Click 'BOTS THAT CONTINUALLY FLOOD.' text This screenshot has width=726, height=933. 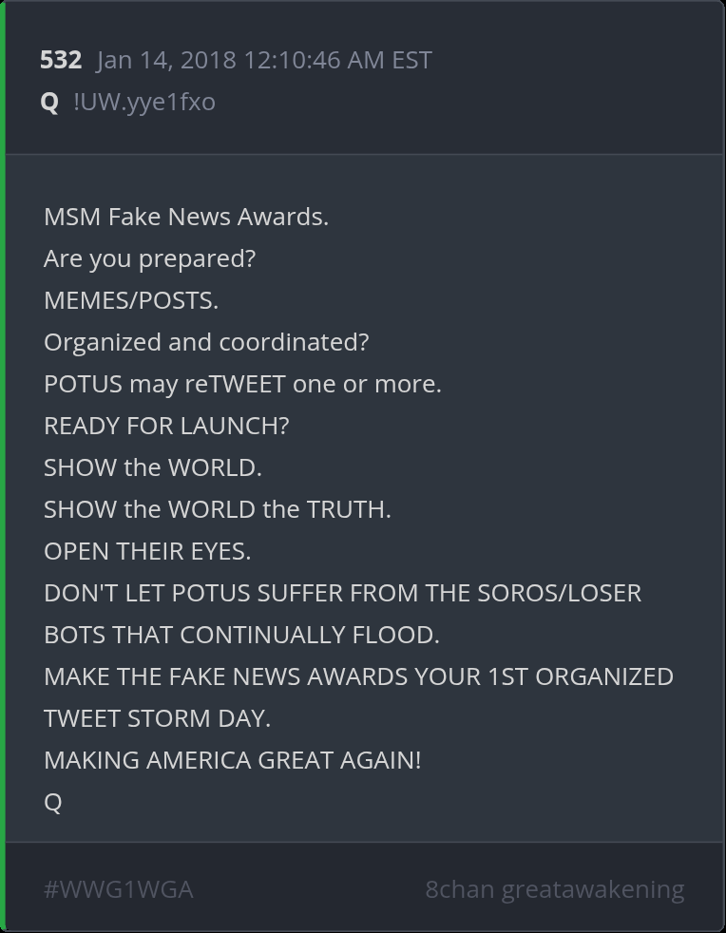click(x=241, y=635)
